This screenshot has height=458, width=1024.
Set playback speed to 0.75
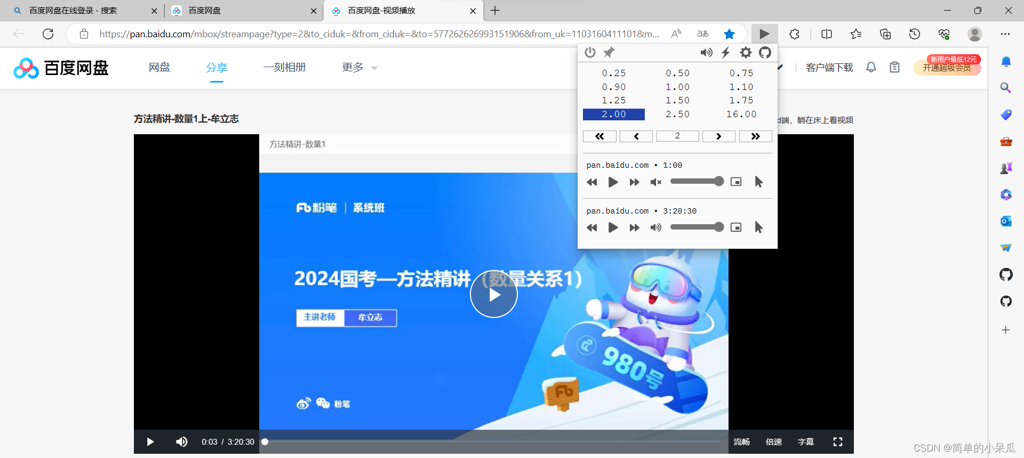point(741,73)
